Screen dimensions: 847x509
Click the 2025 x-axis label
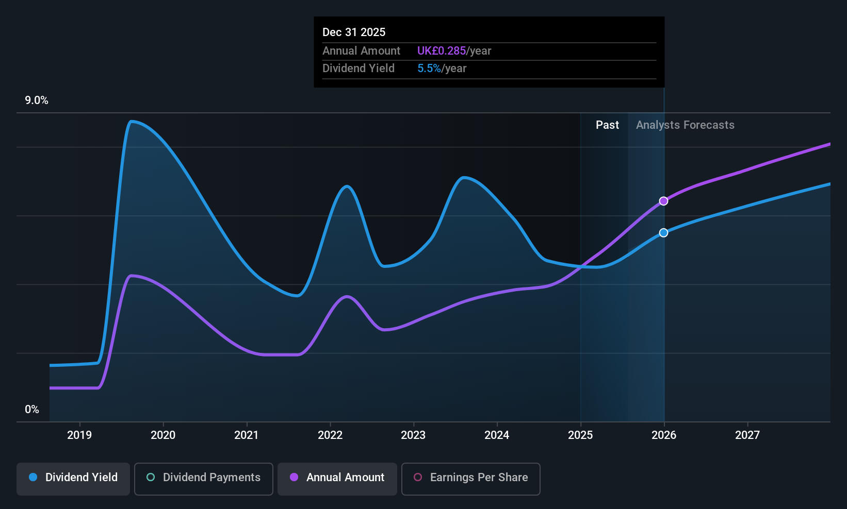click(x=580, y=435)
